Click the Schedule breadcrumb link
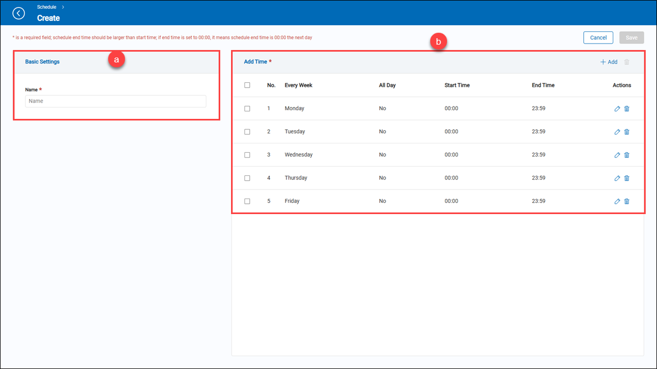The width and height of the screenshot is (657, 369). click(47, 7)
